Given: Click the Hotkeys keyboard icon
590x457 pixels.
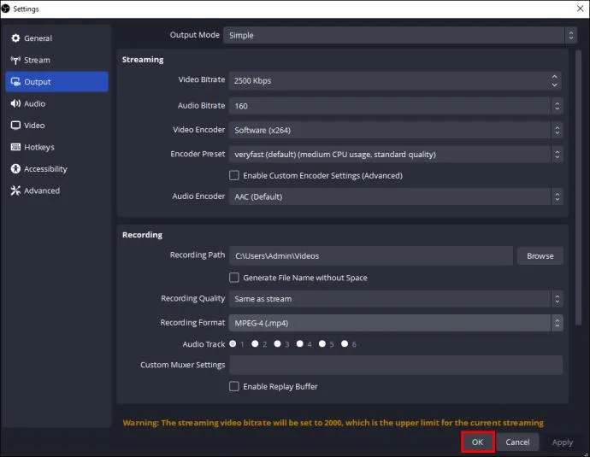Looking at the screenshot, I should click(x=15, y=147).
